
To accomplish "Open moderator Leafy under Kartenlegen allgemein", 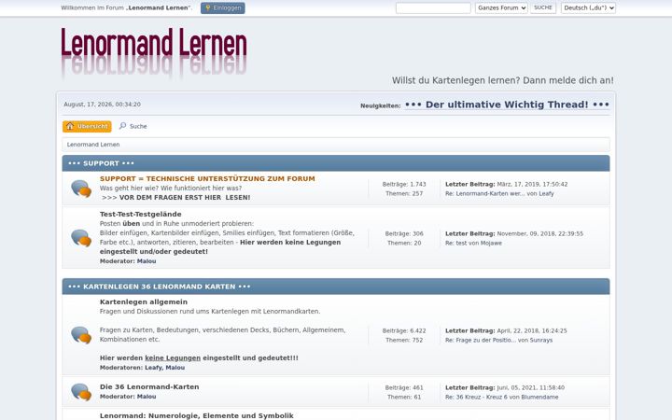I will click(153, 368).
